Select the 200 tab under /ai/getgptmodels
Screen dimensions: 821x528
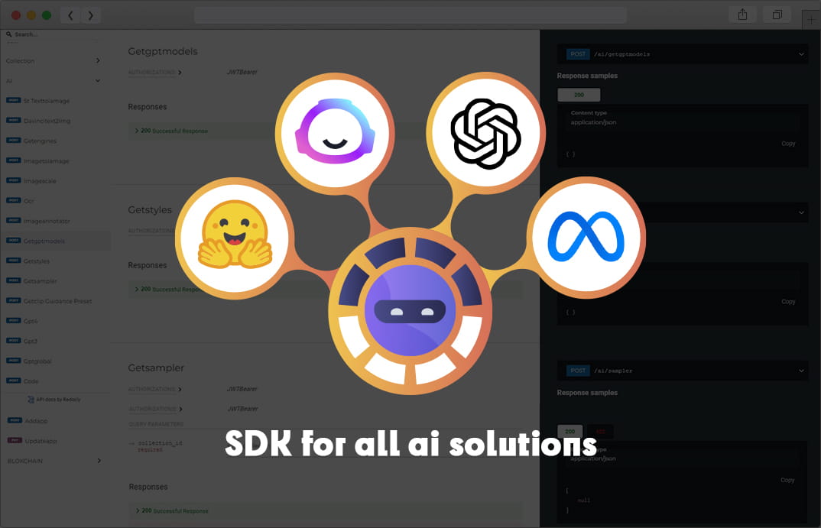tap(579, 95)
